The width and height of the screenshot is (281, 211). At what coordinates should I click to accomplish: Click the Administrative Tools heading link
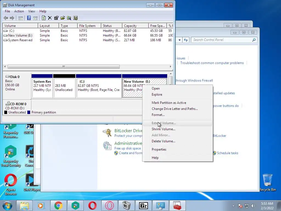coord(128,143)
